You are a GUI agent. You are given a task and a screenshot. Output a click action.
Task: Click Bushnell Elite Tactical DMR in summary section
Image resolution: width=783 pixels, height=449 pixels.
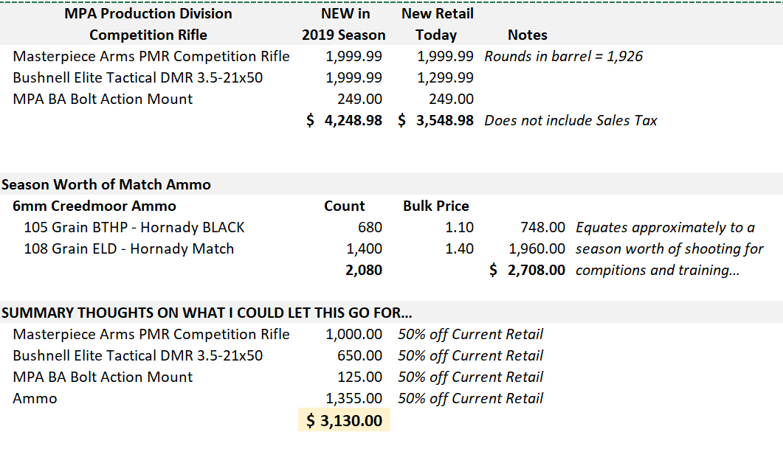pyautogui.click(x=138, y=355)
